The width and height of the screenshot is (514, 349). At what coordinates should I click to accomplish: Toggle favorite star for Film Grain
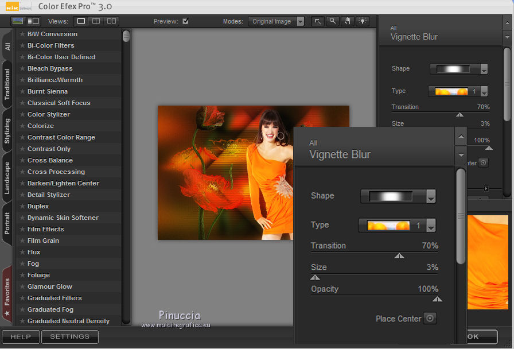(x=22, y=241)
